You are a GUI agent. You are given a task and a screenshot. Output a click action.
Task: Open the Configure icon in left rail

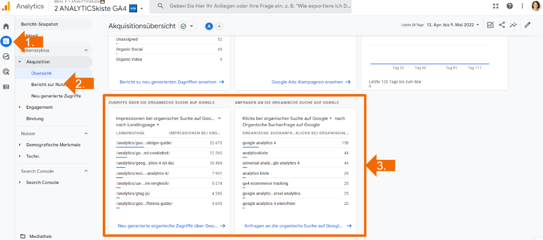pyautogui.click(x=6, y=87)
